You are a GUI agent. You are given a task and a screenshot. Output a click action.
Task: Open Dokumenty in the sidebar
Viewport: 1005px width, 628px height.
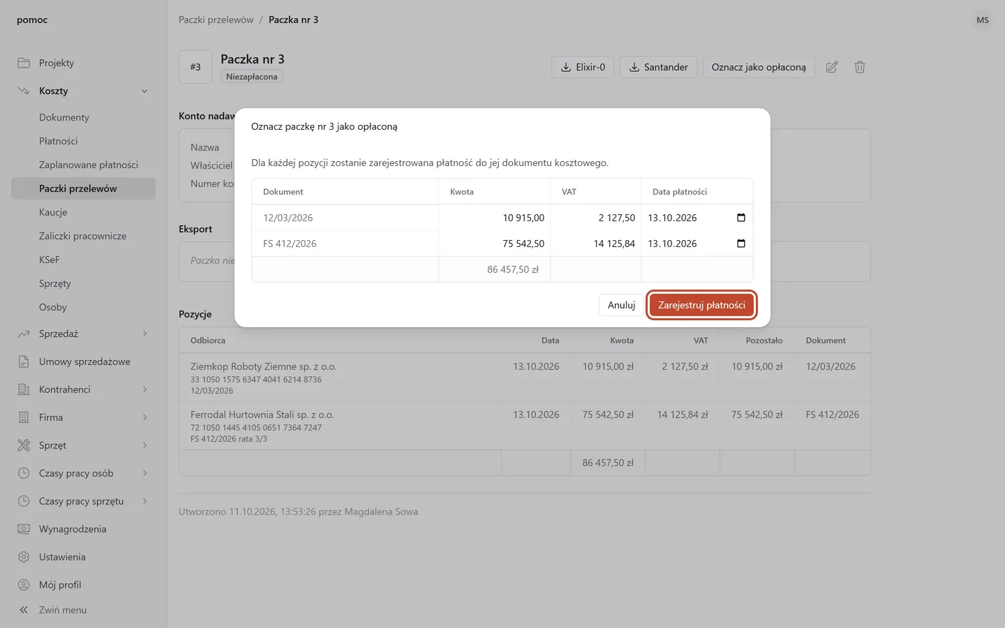point(83,117)
